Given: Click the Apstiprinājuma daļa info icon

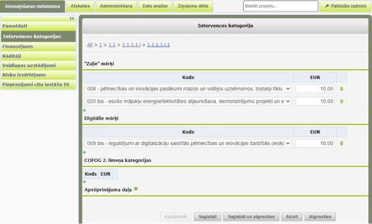Looking at the screenshot, I should pos(136,189).
